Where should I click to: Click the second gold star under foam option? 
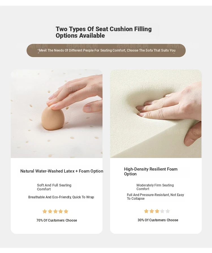(152, 211)
